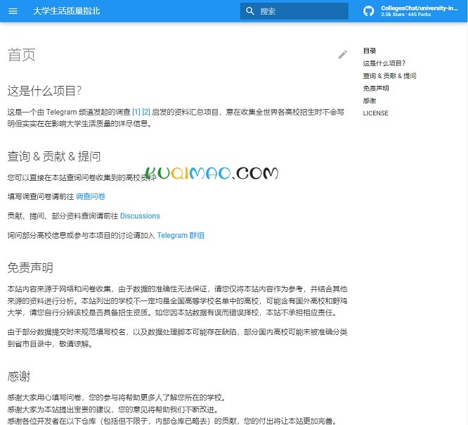Click the line 感谢大家用心填写问卷

pos(117,398)
